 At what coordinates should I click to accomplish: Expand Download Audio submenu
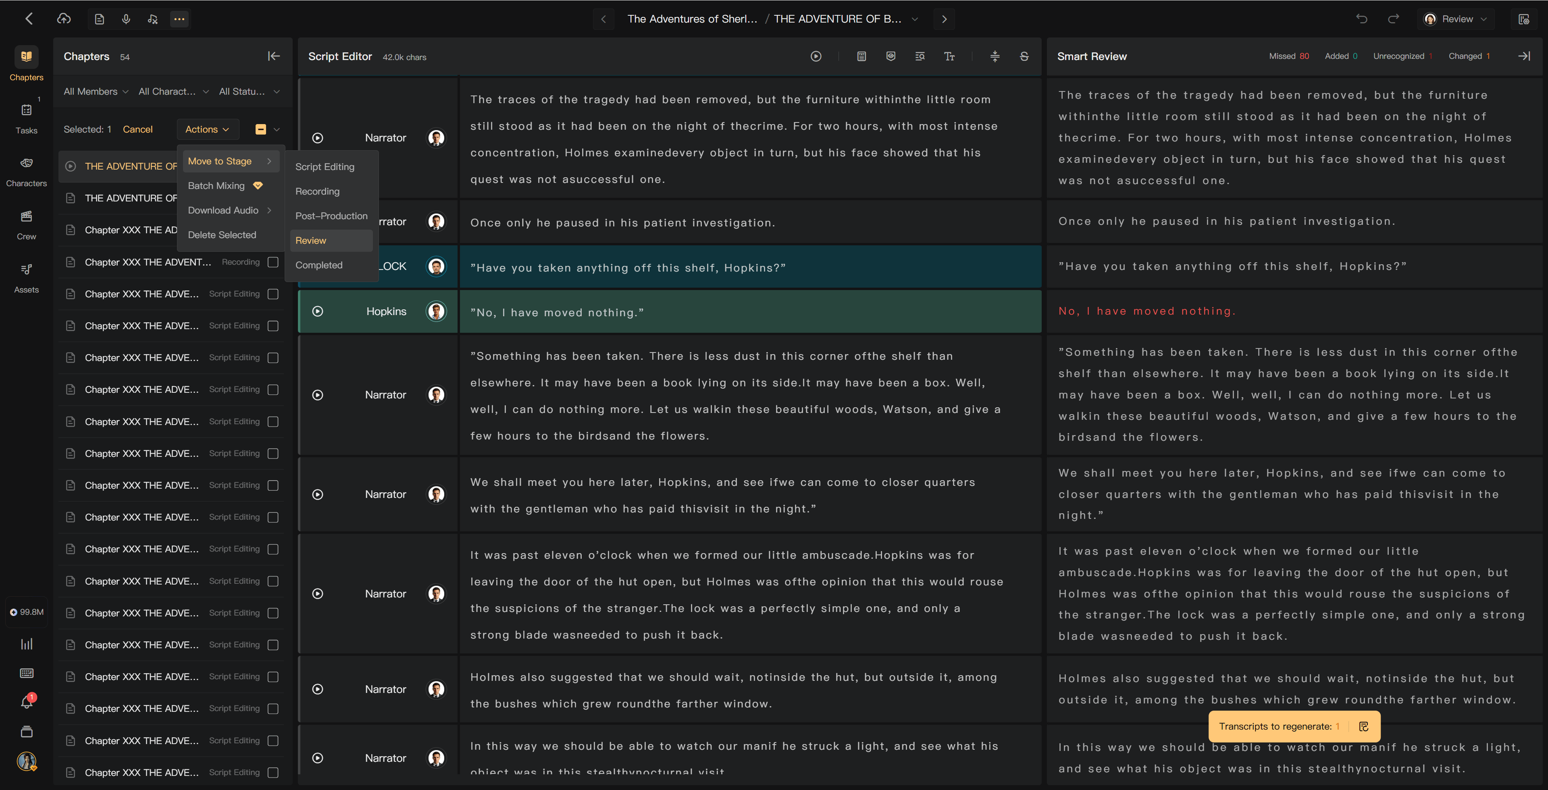click(x=231, y=210)
